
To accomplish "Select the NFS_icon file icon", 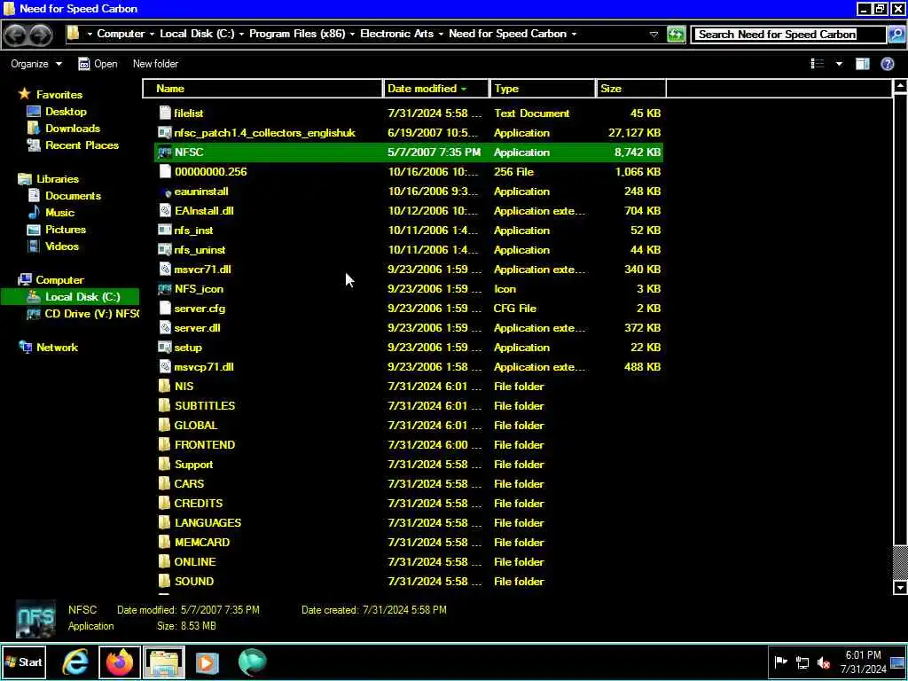I will pos(165,289).
